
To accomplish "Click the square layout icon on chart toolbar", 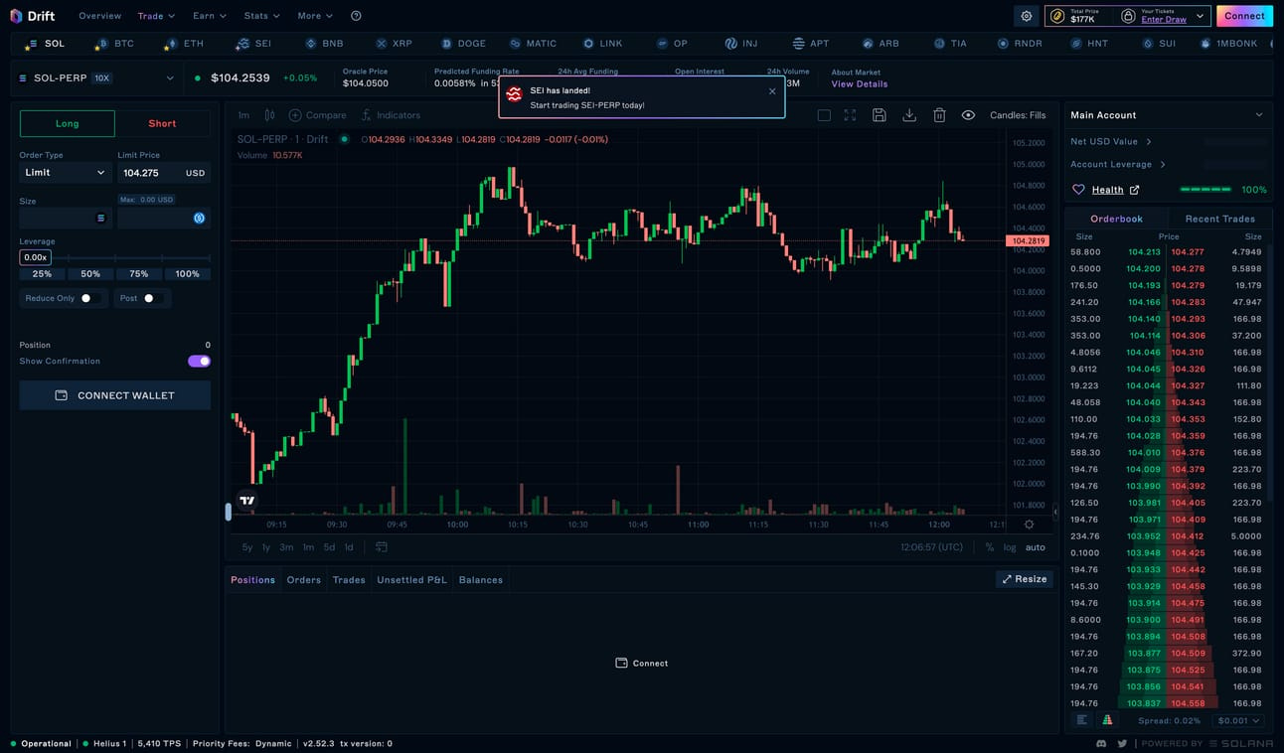I will (x=824, y=115).
